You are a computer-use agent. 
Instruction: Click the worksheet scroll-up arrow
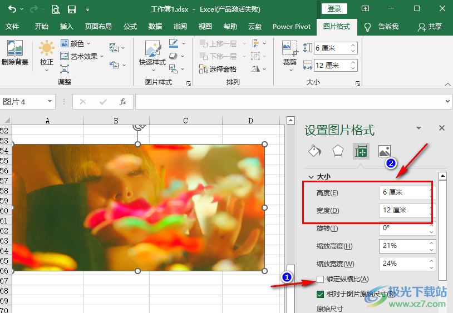point(290,120)
